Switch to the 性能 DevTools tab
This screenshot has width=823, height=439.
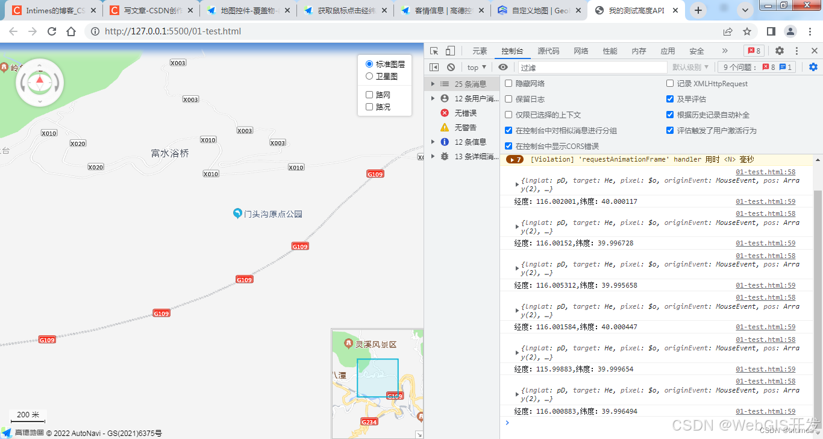tap(610, 51)
